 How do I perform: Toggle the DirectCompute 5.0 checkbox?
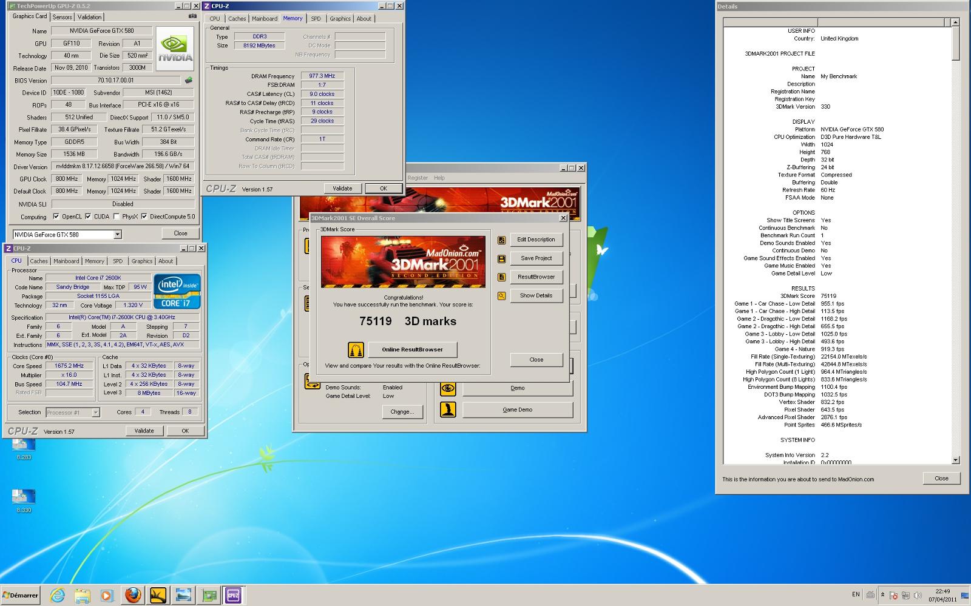click(144, 217)
